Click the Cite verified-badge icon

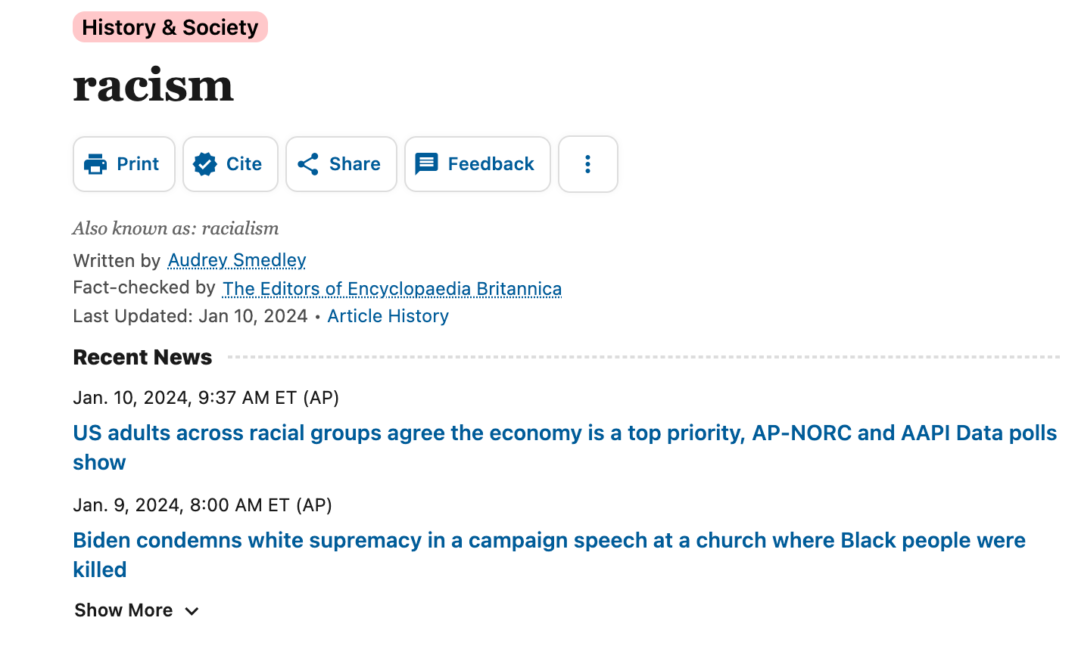(x=205, y=164)
